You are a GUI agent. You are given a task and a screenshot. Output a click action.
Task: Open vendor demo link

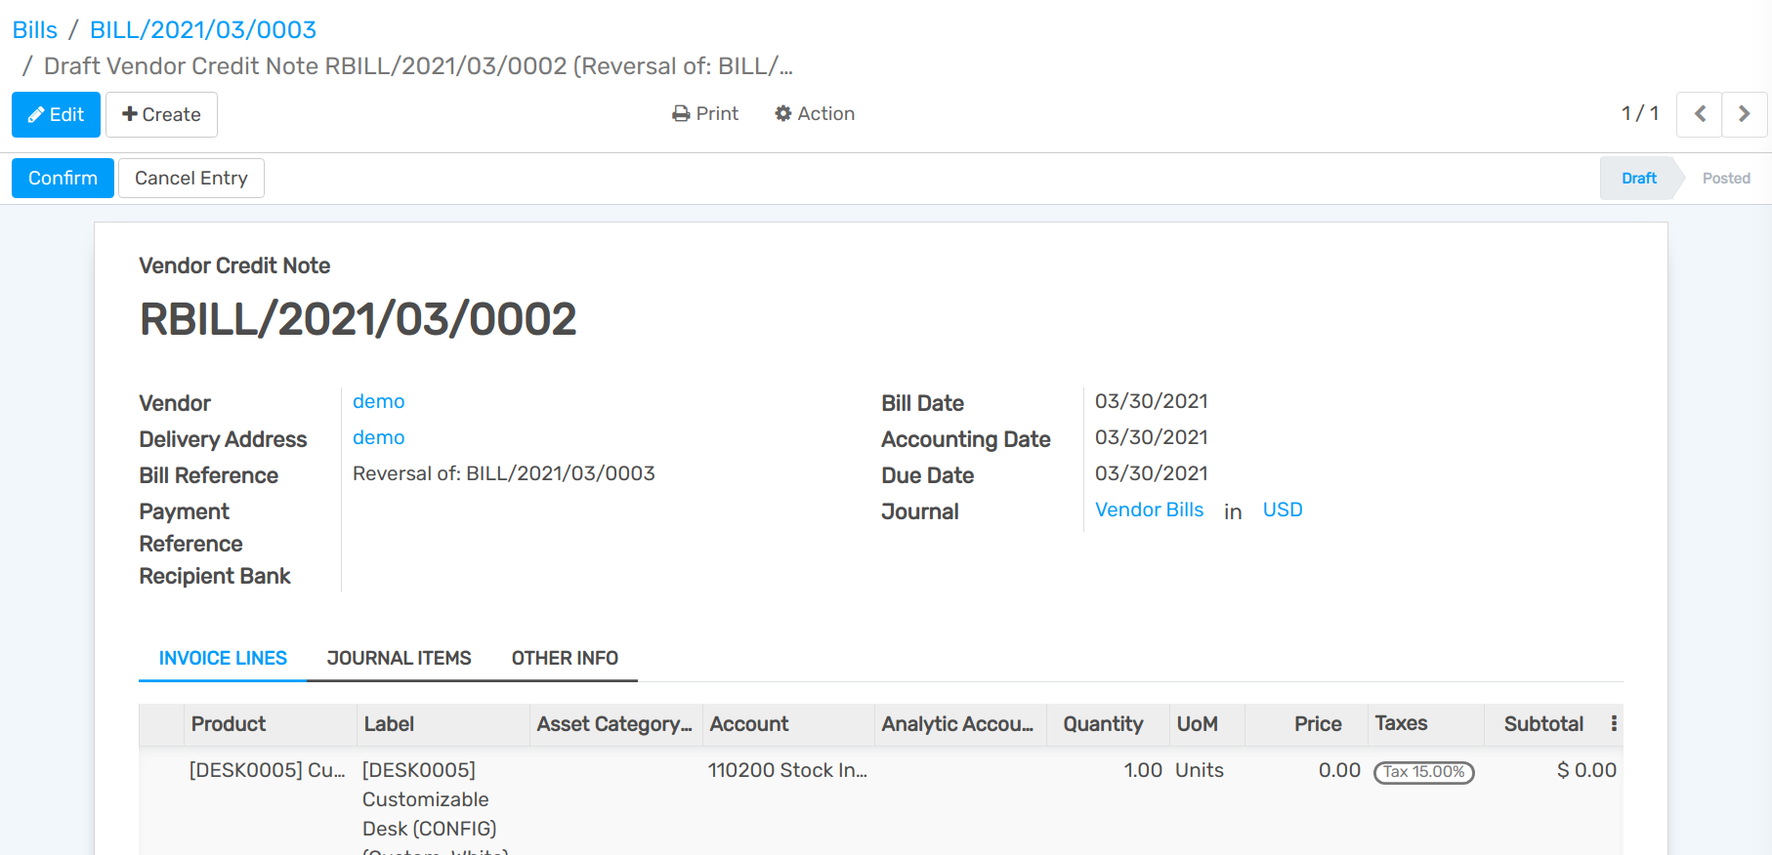pyautogui.click(x=378, y=401)
